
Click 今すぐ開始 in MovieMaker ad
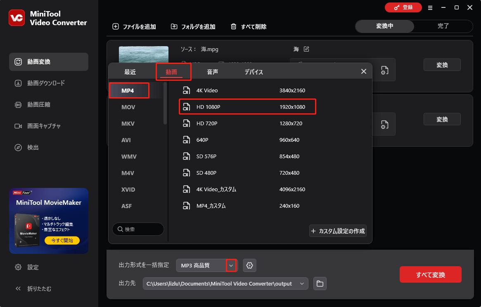[x=62, y=241]
